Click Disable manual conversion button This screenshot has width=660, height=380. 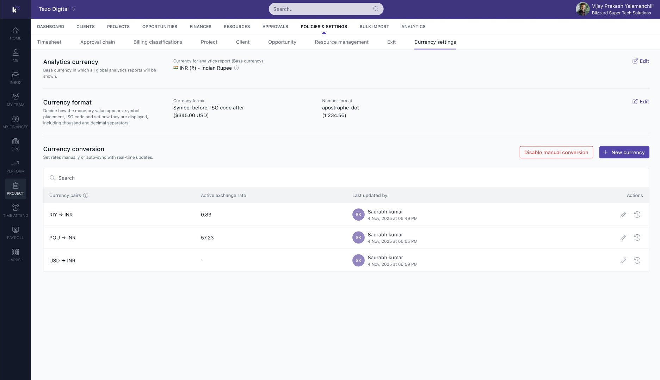[556, 152]
